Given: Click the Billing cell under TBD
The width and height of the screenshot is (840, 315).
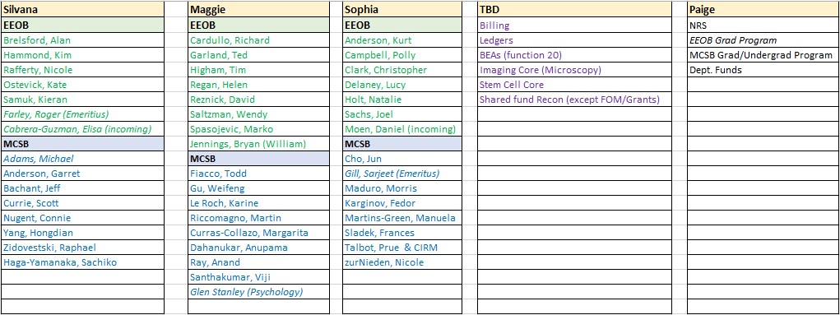Looking at the screenshot, I should pos(575,25).
